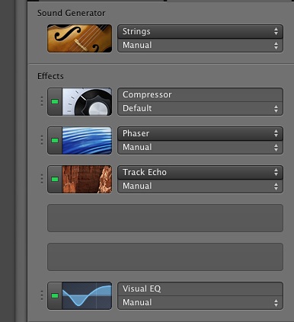Choose a different effect in Phaser dropdown
The height and width of the screenshot is (322, 294).
200,133
